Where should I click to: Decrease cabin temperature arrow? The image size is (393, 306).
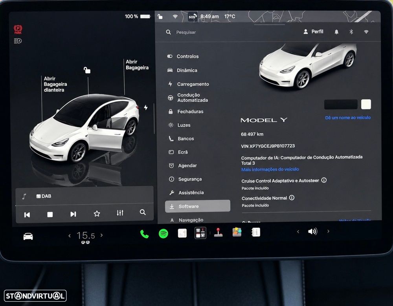tap(70, 235)
